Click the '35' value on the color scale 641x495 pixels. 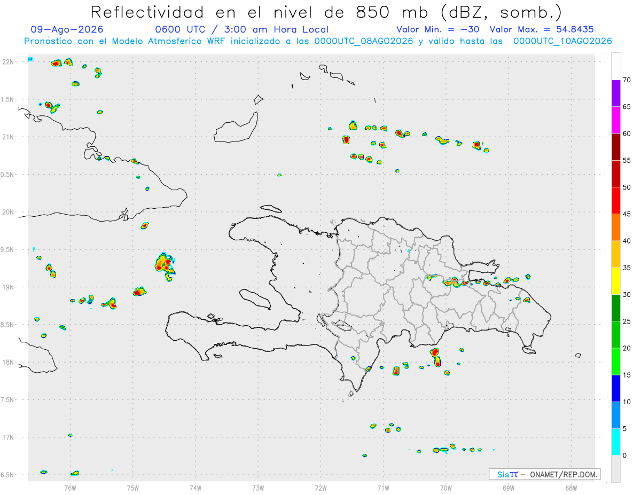[627, 268]
